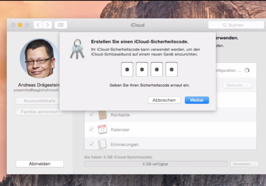Click the Suchen search field
This screenshot has width=266, height=186.
236,25
